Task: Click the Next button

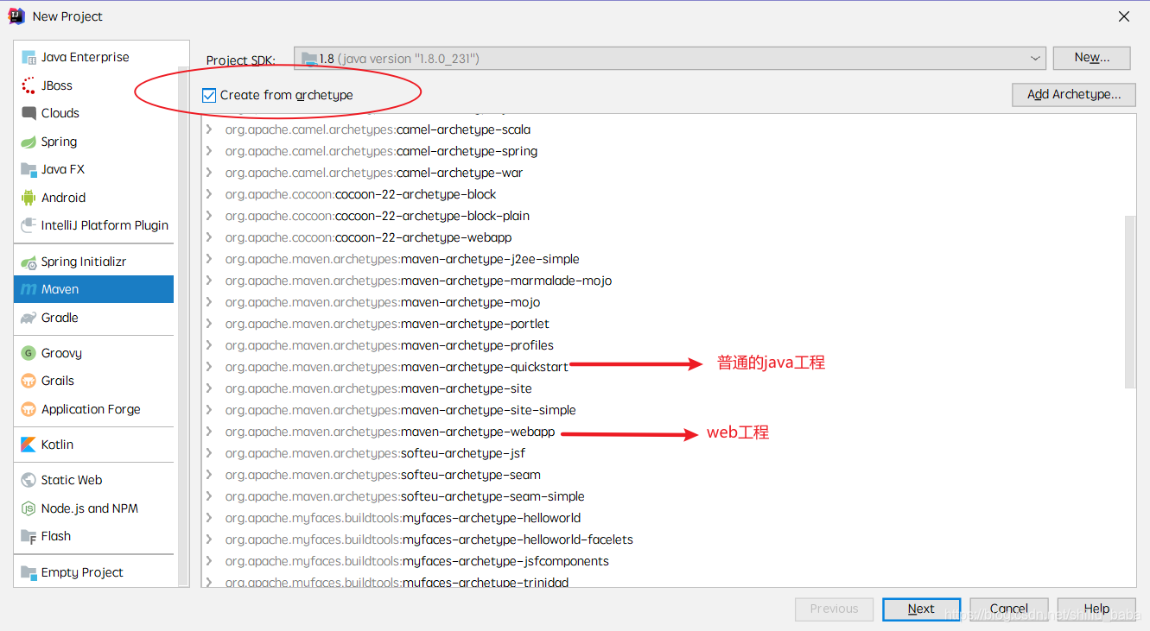Action: [x=921, y=609]
